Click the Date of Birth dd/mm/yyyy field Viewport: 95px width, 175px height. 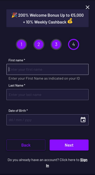pos(47,120)
